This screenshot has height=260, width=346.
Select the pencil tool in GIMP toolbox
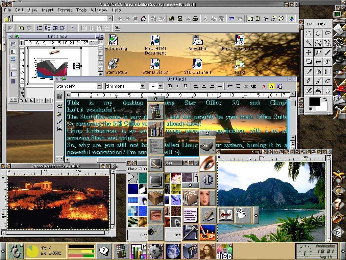coord(308,81)
